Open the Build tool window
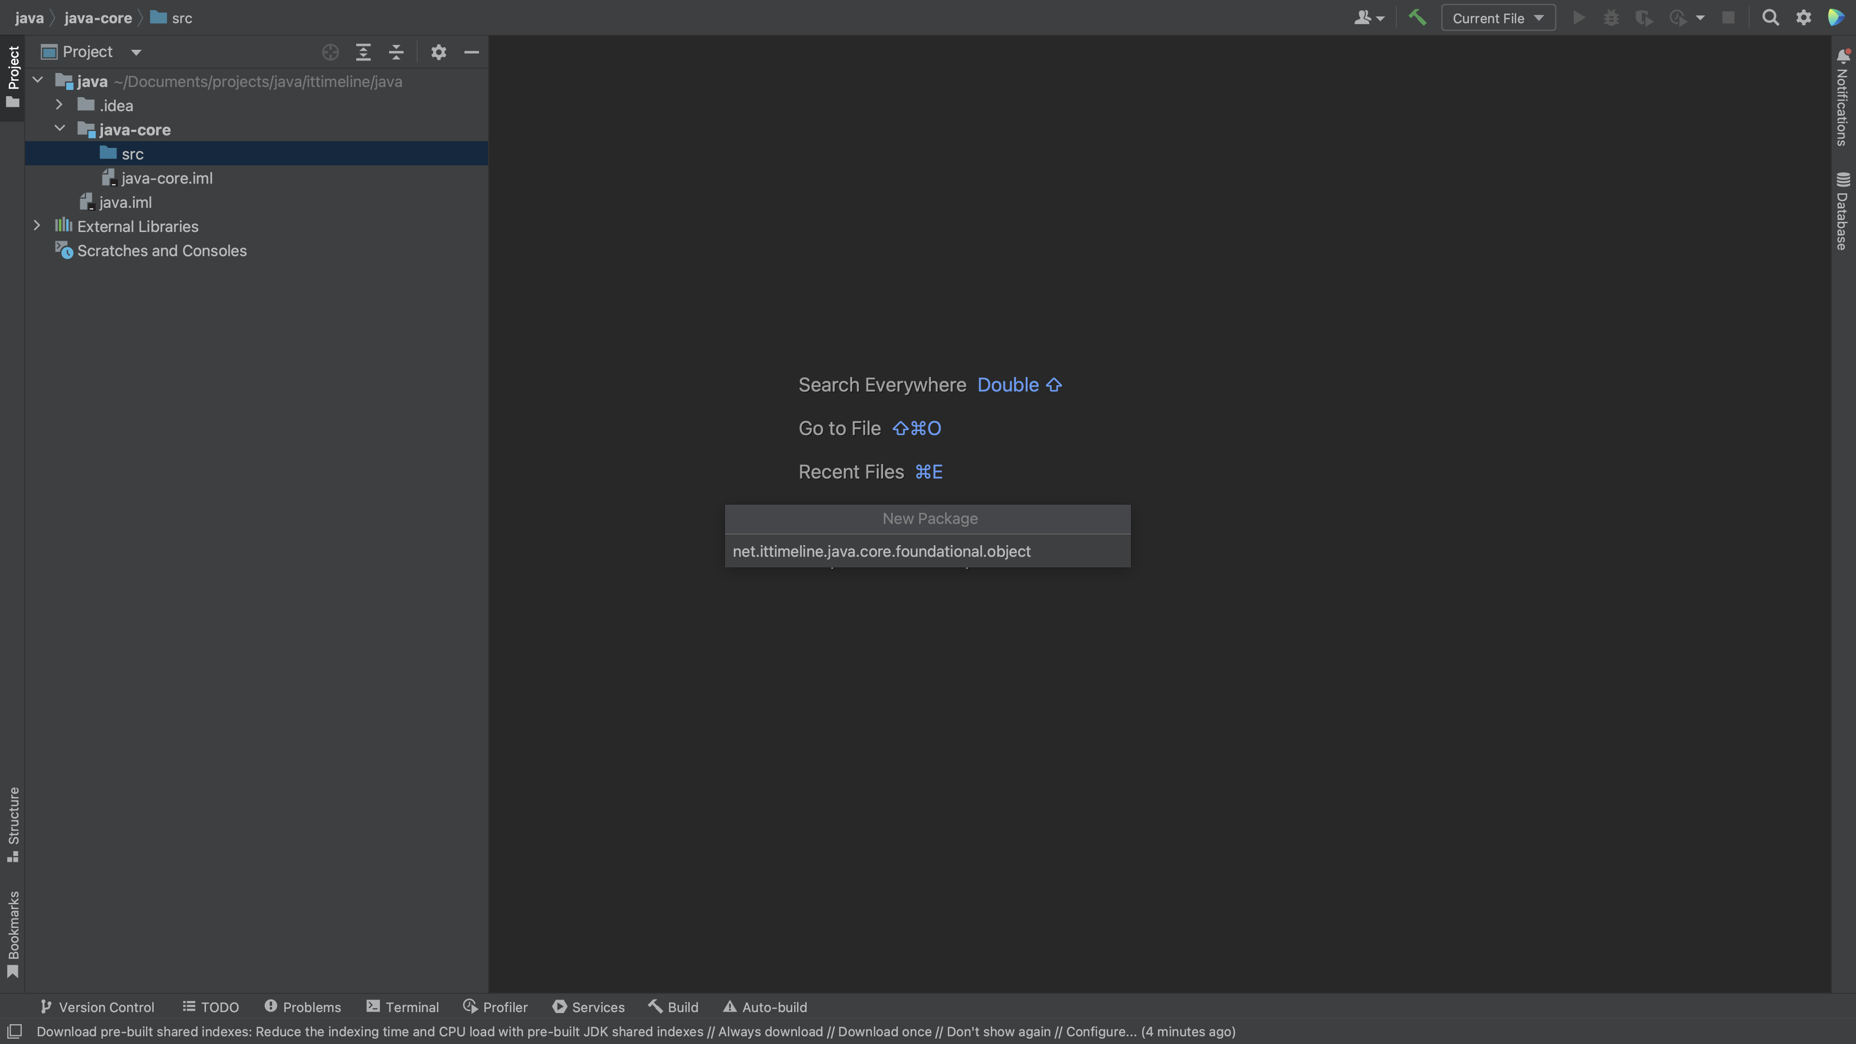This screenshot has height=1044, width=1856. click(673, 1006)
